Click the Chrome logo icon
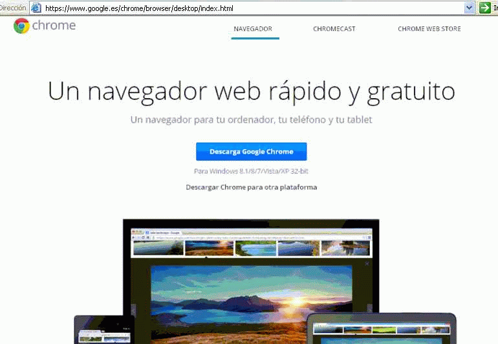The image size is (498, 344). click(x=21, y=26)
